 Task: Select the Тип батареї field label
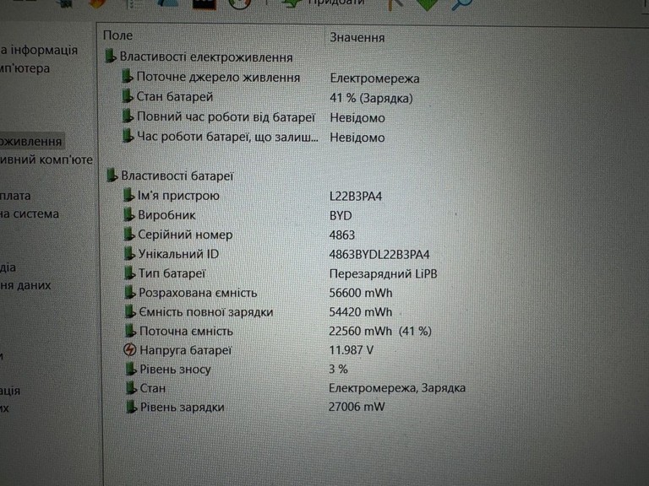click(x=172, y=273)
